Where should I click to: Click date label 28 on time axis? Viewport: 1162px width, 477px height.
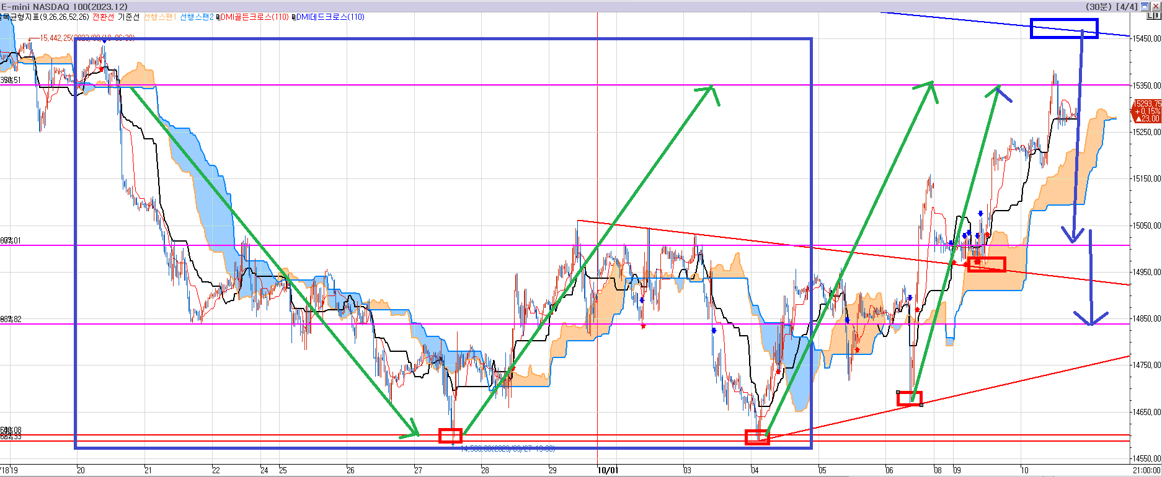pyautogui.click(x=485, y=470)
